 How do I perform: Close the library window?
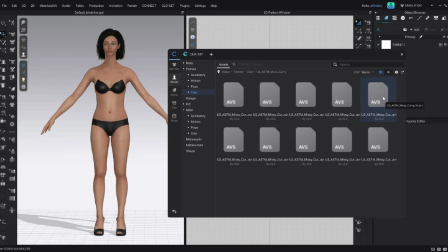click(x=402, y=54)
